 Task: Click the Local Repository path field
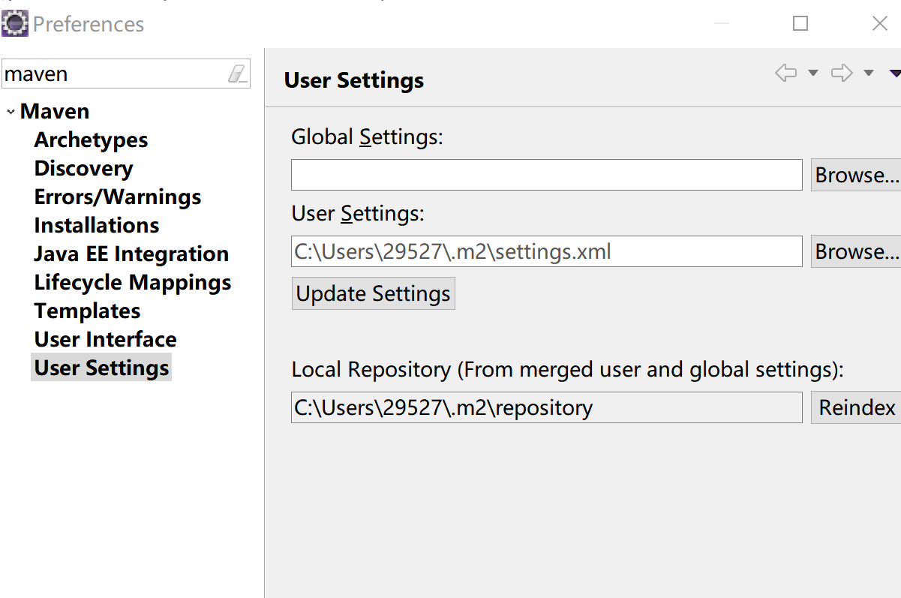coord(547,407)
